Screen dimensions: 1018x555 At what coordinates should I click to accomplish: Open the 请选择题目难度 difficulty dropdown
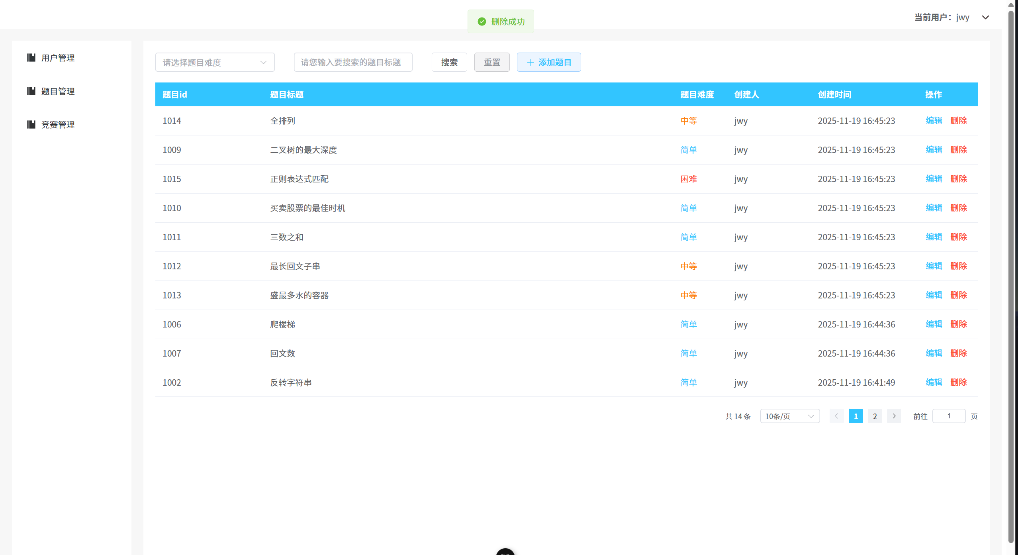tap(215, 62)
